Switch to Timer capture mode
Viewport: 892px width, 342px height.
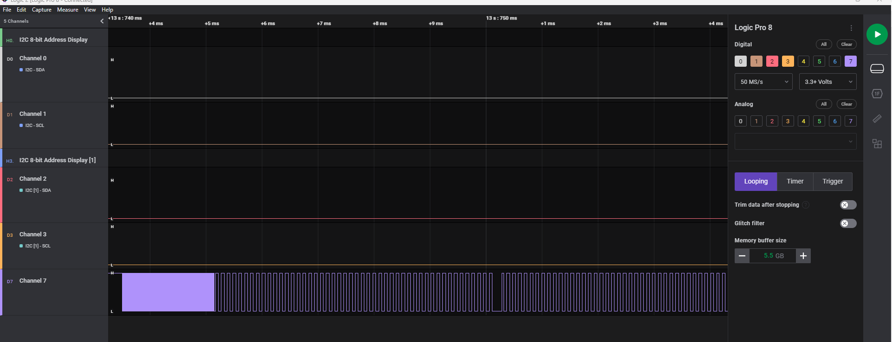tap(795, 182)
